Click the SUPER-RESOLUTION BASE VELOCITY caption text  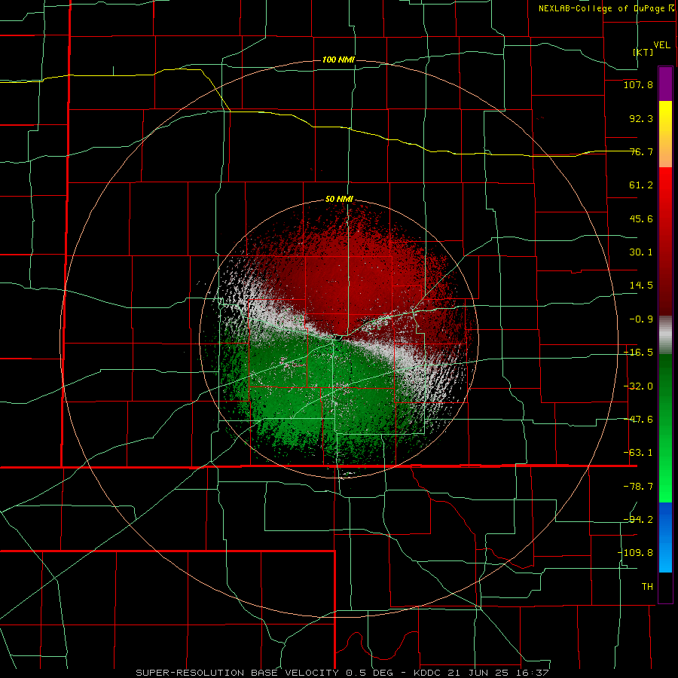[x=237, y=673]
